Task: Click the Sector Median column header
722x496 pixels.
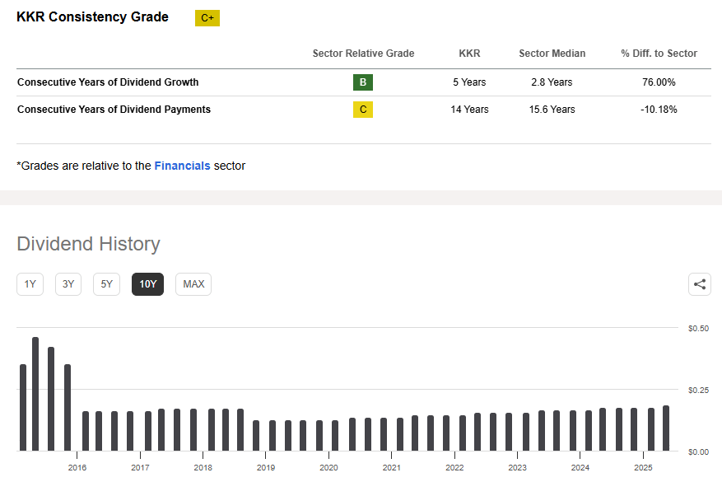Action: click(x=552, y=54)
